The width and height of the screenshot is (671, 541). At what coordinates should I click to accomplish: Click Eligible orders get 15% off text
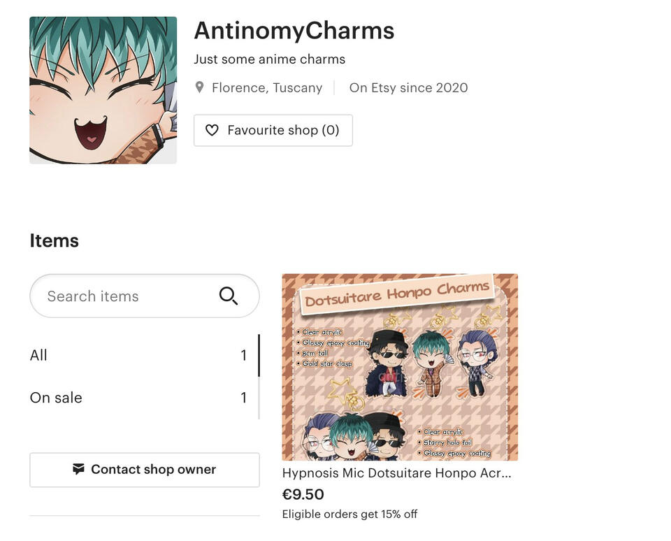(349, 514)
